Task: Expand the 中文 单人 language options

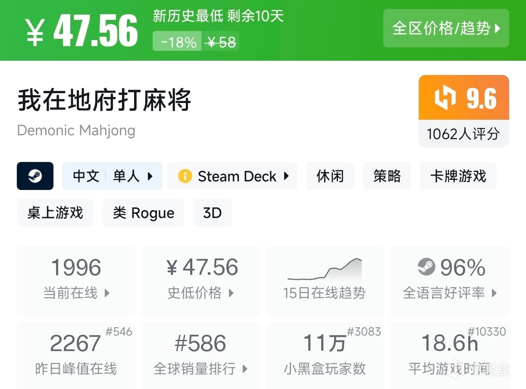Action: pyautogui.click(x=112, y=176)
